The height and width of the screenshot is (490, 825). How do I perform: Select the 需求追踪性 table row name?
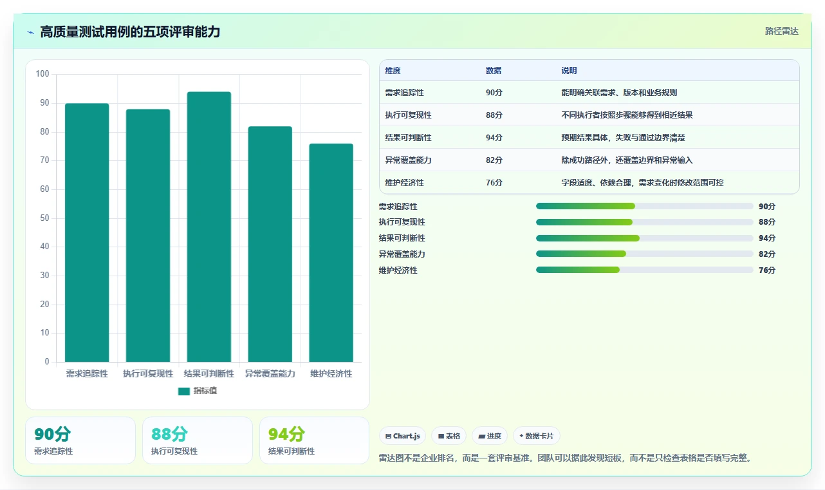point(404,93)
